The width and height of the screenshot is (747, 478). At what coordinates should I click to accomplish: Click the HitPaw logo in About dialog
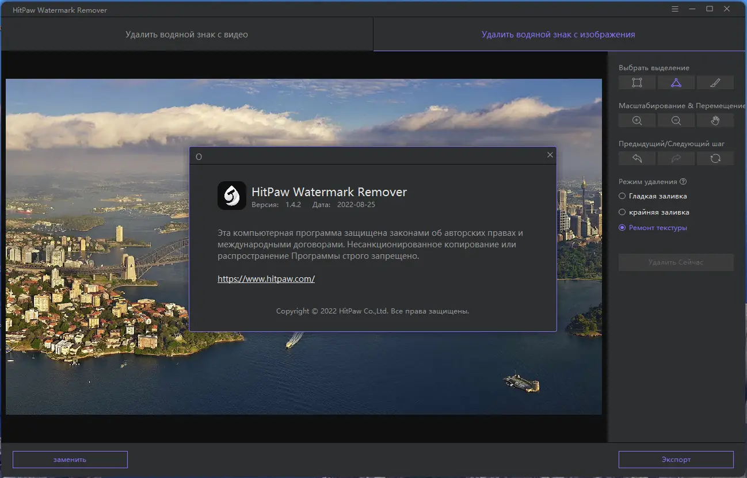232,196
